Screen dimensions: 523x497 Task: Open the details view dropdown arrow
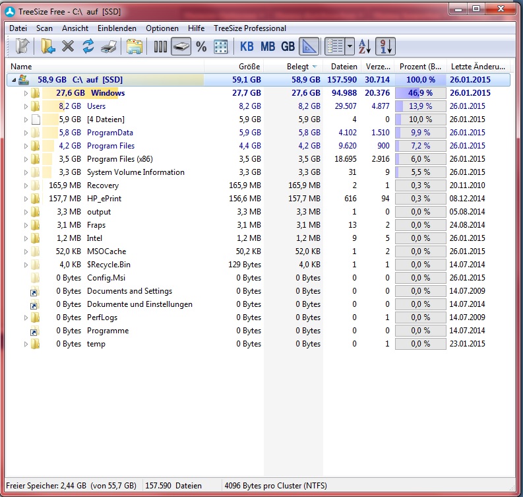click(x=350, y=46)
